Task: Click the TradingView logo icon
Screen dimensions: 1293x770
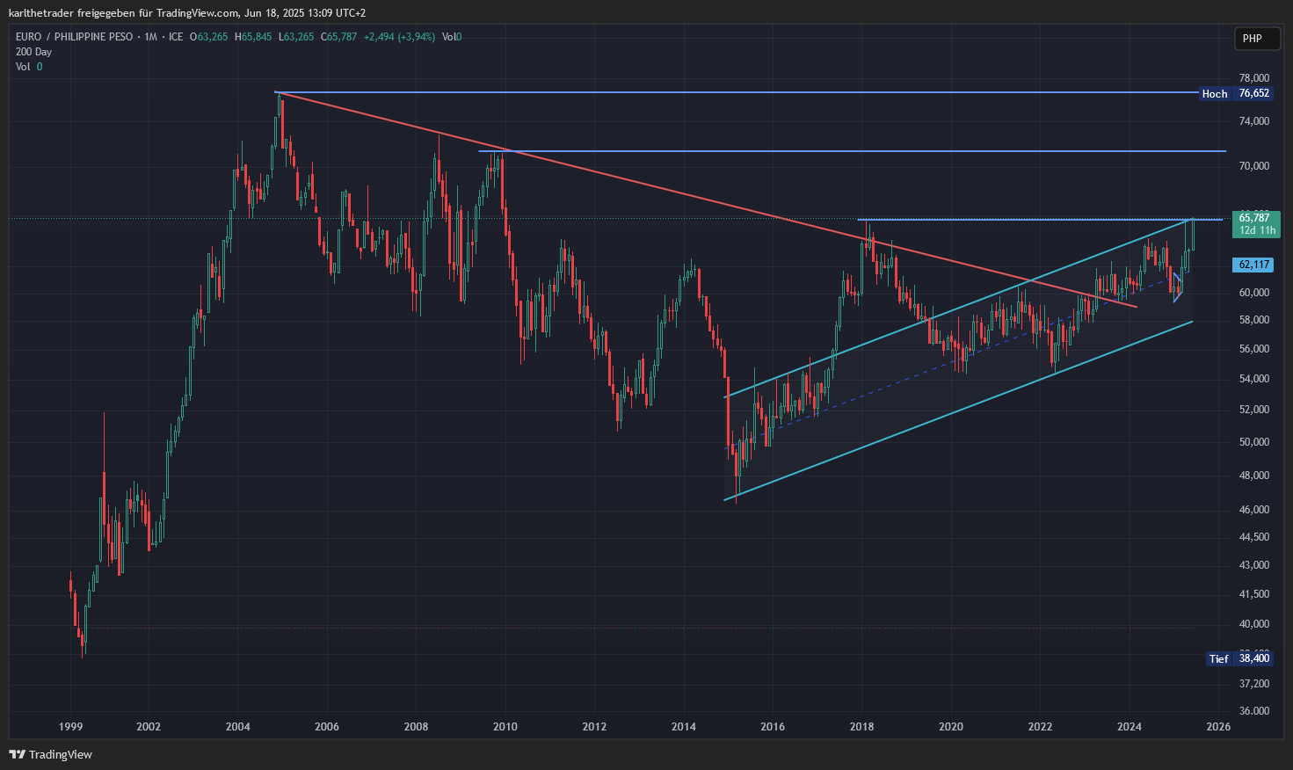Action: tap(17, 754)
